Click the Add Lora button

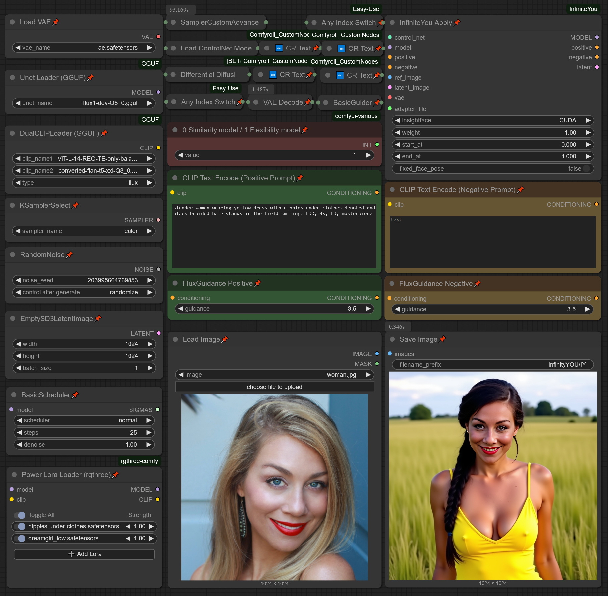(x=84, y=554)
